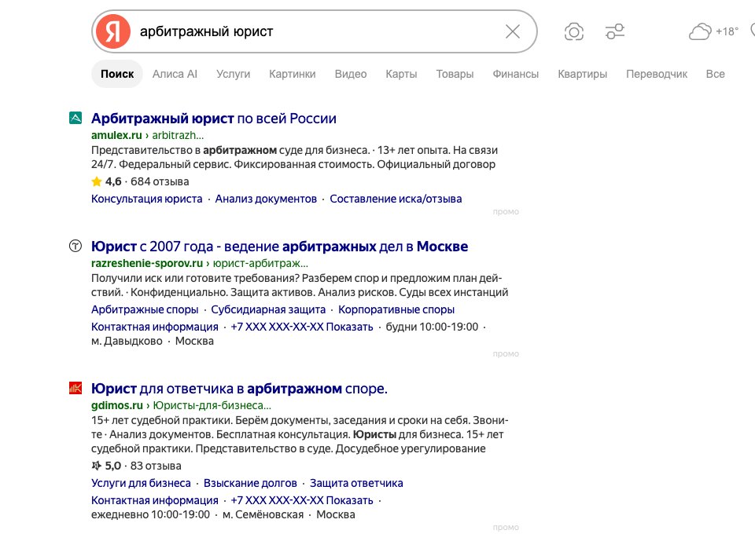Click the gdimos.ru URL link
Image resolution: width=755 pixels, height=545 pixels.
181,406
